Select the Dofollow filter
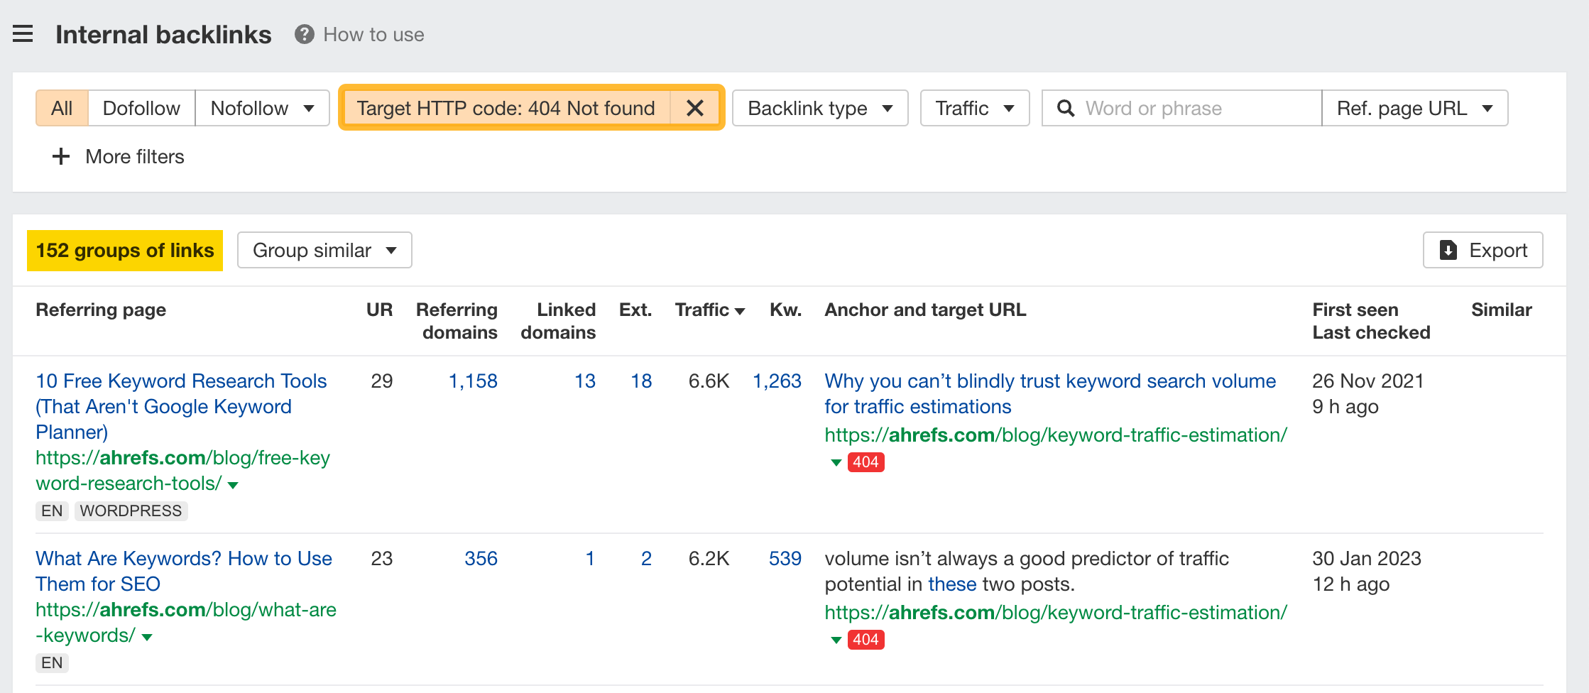 (141, 108)
